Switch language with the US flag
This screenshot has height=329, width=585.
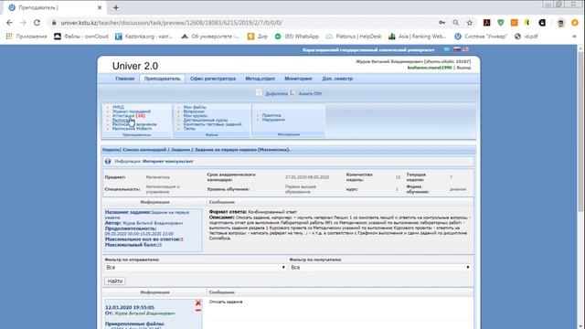point(465,49)
